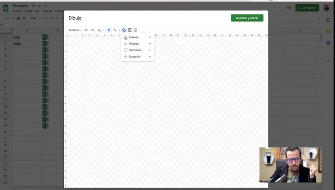Open the Archivo menu
Image resolution: width=335 pixels, height=190 pixels.
[x=17, y=11]
